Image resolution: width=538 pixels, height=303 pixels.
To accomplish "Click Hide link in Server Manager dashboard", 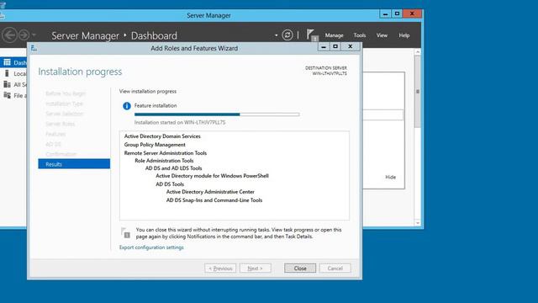I will (390, 178).
